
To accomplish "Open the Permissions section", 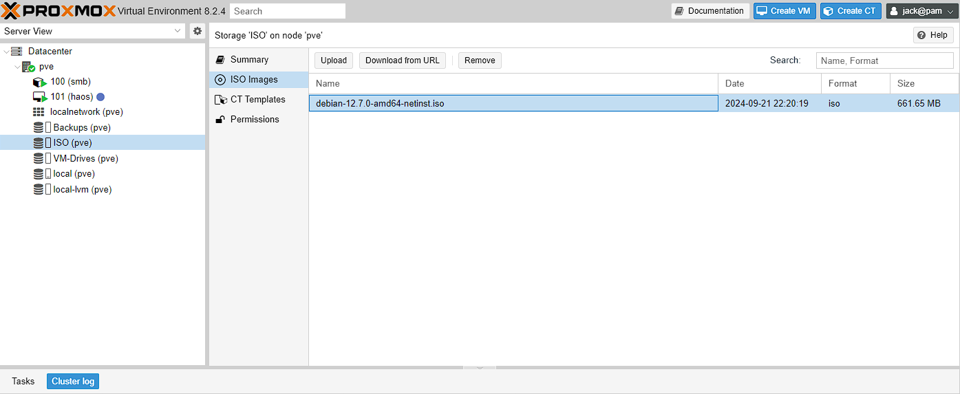I will [x=255, y=120].
